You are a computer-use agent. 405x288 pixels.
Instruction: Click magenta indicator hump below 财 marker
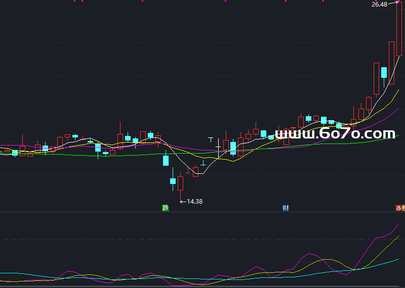point(310,254)
